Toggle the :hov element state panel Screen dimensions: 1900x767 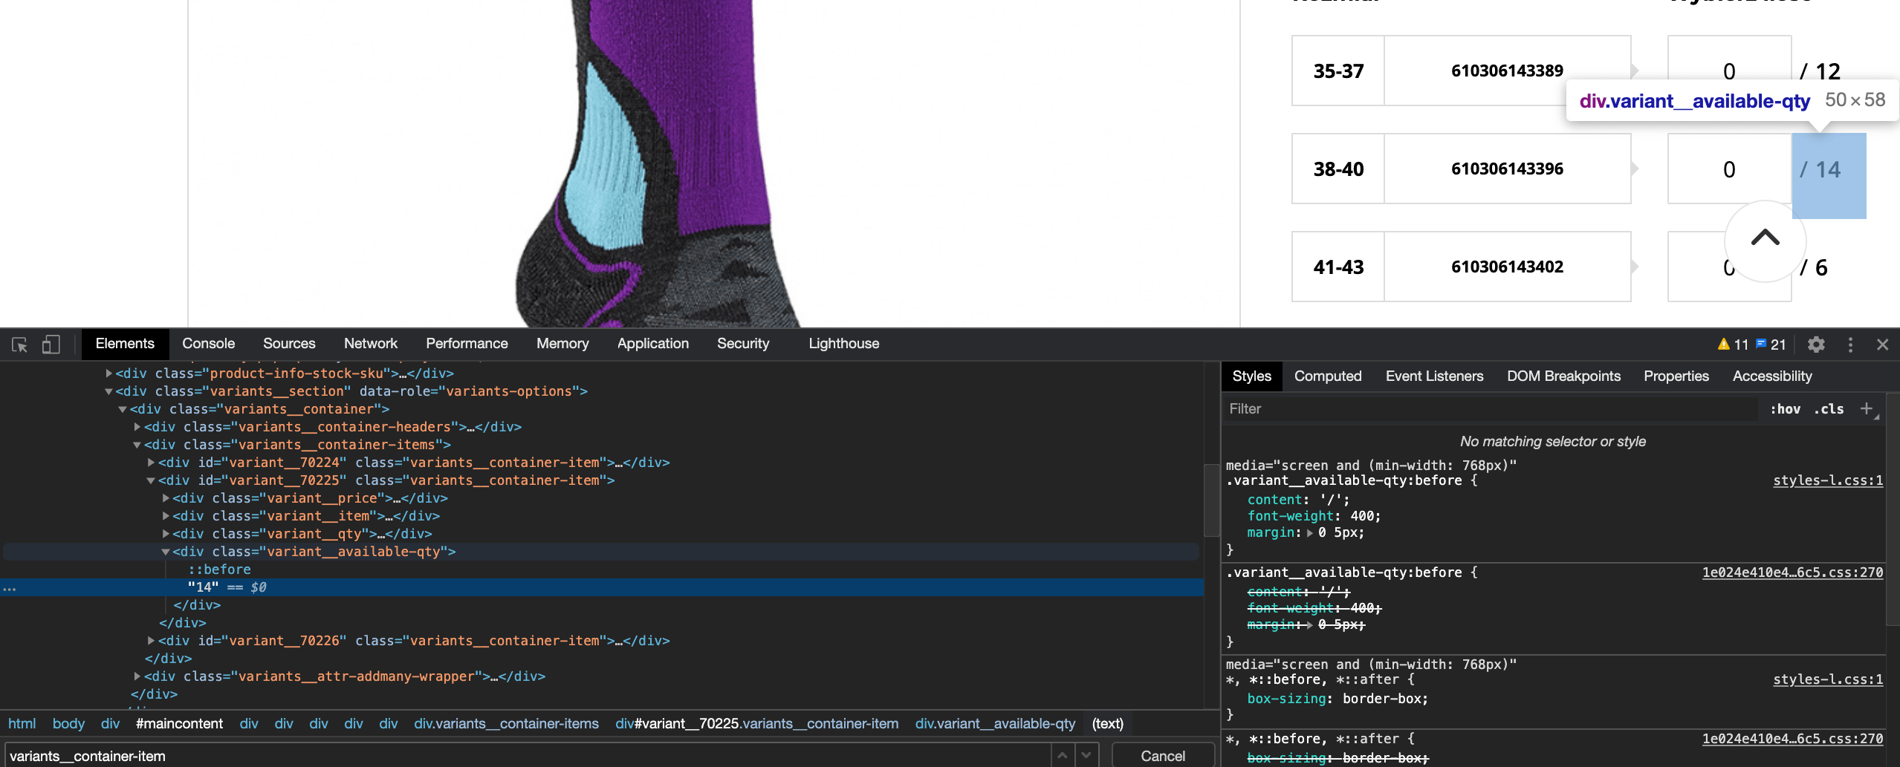click(x=1785, y=409)
